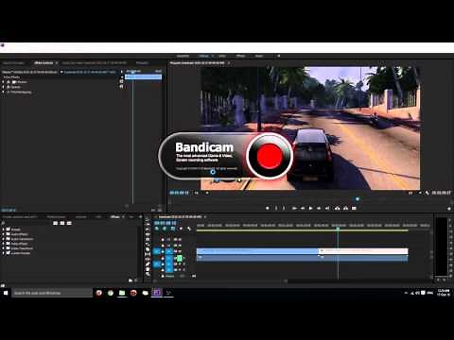Select the Zoom tool in tools panel
Image resolution: width=454 pixels, height=340 pixels.
[x=148, y=274]
